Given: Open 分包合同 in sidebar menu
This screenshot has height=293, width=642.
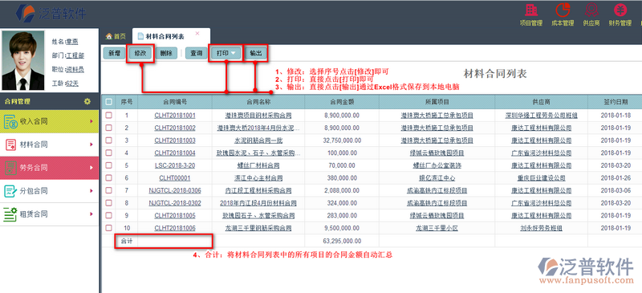Looking at the screenshot, I should point(49,191).
